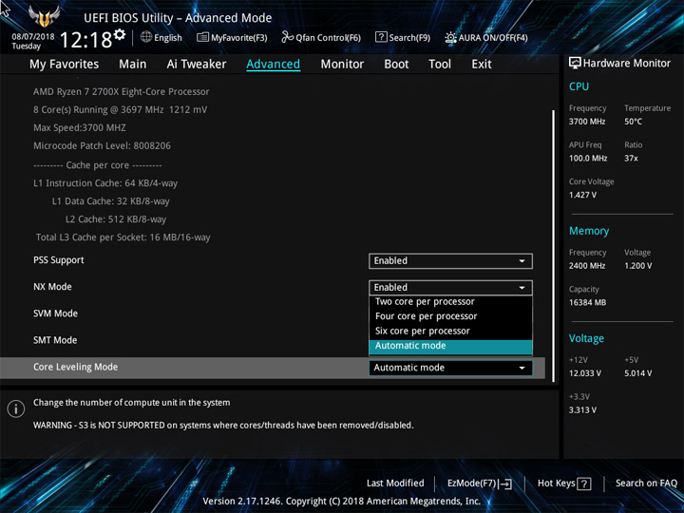Image resolution: width=684 pixels, height=513 pixels.
Task: Click the EzMode(F7) switch arrow icon
Action: click(x=505, y=484)
